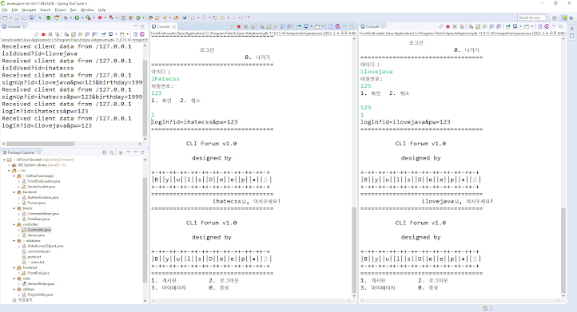Click Remove Launch X in ServerLoader console
This screenshot has width=577, height=312.
click(50, 34)
